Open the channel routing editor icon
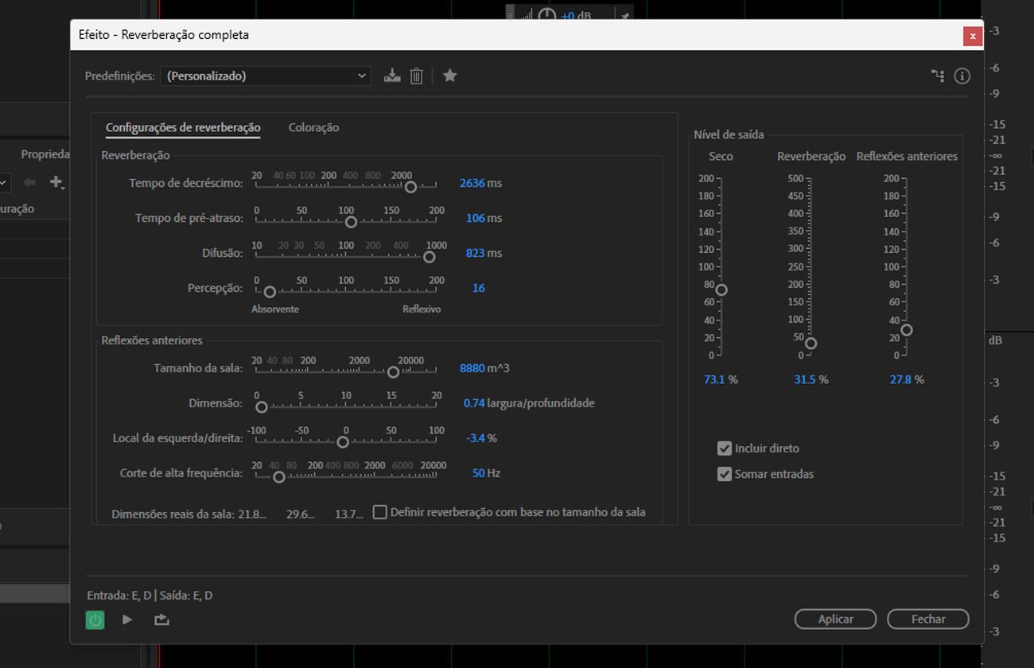 click(x=938, y=76)
